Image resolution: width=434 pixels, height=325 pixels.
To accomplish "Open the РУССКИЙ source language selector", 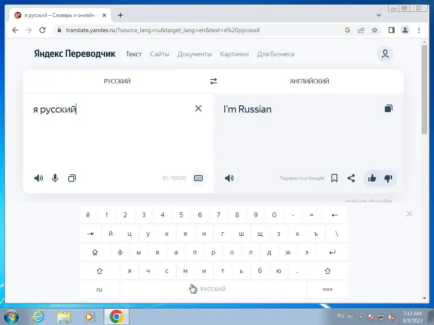I will [117, 81].
